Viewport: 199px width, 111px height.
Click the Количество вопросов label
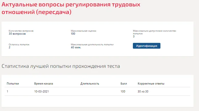click(21, 31)
